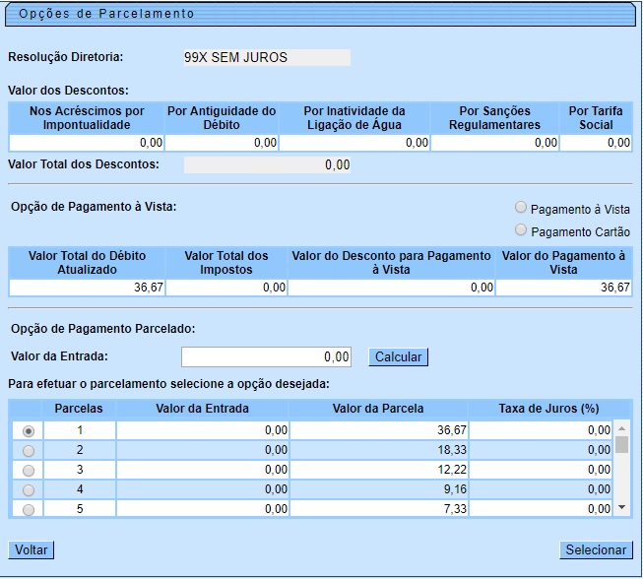
Task: Click the Calcular button
Action: coord(398,357)
